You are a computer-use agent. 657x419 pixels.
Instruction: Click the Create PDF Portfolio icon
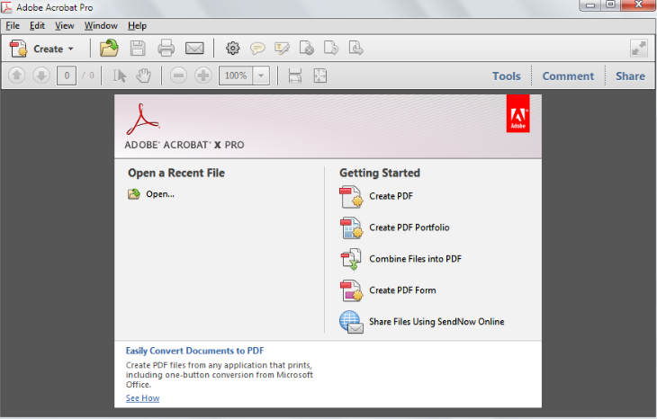[x=351, y=228]
